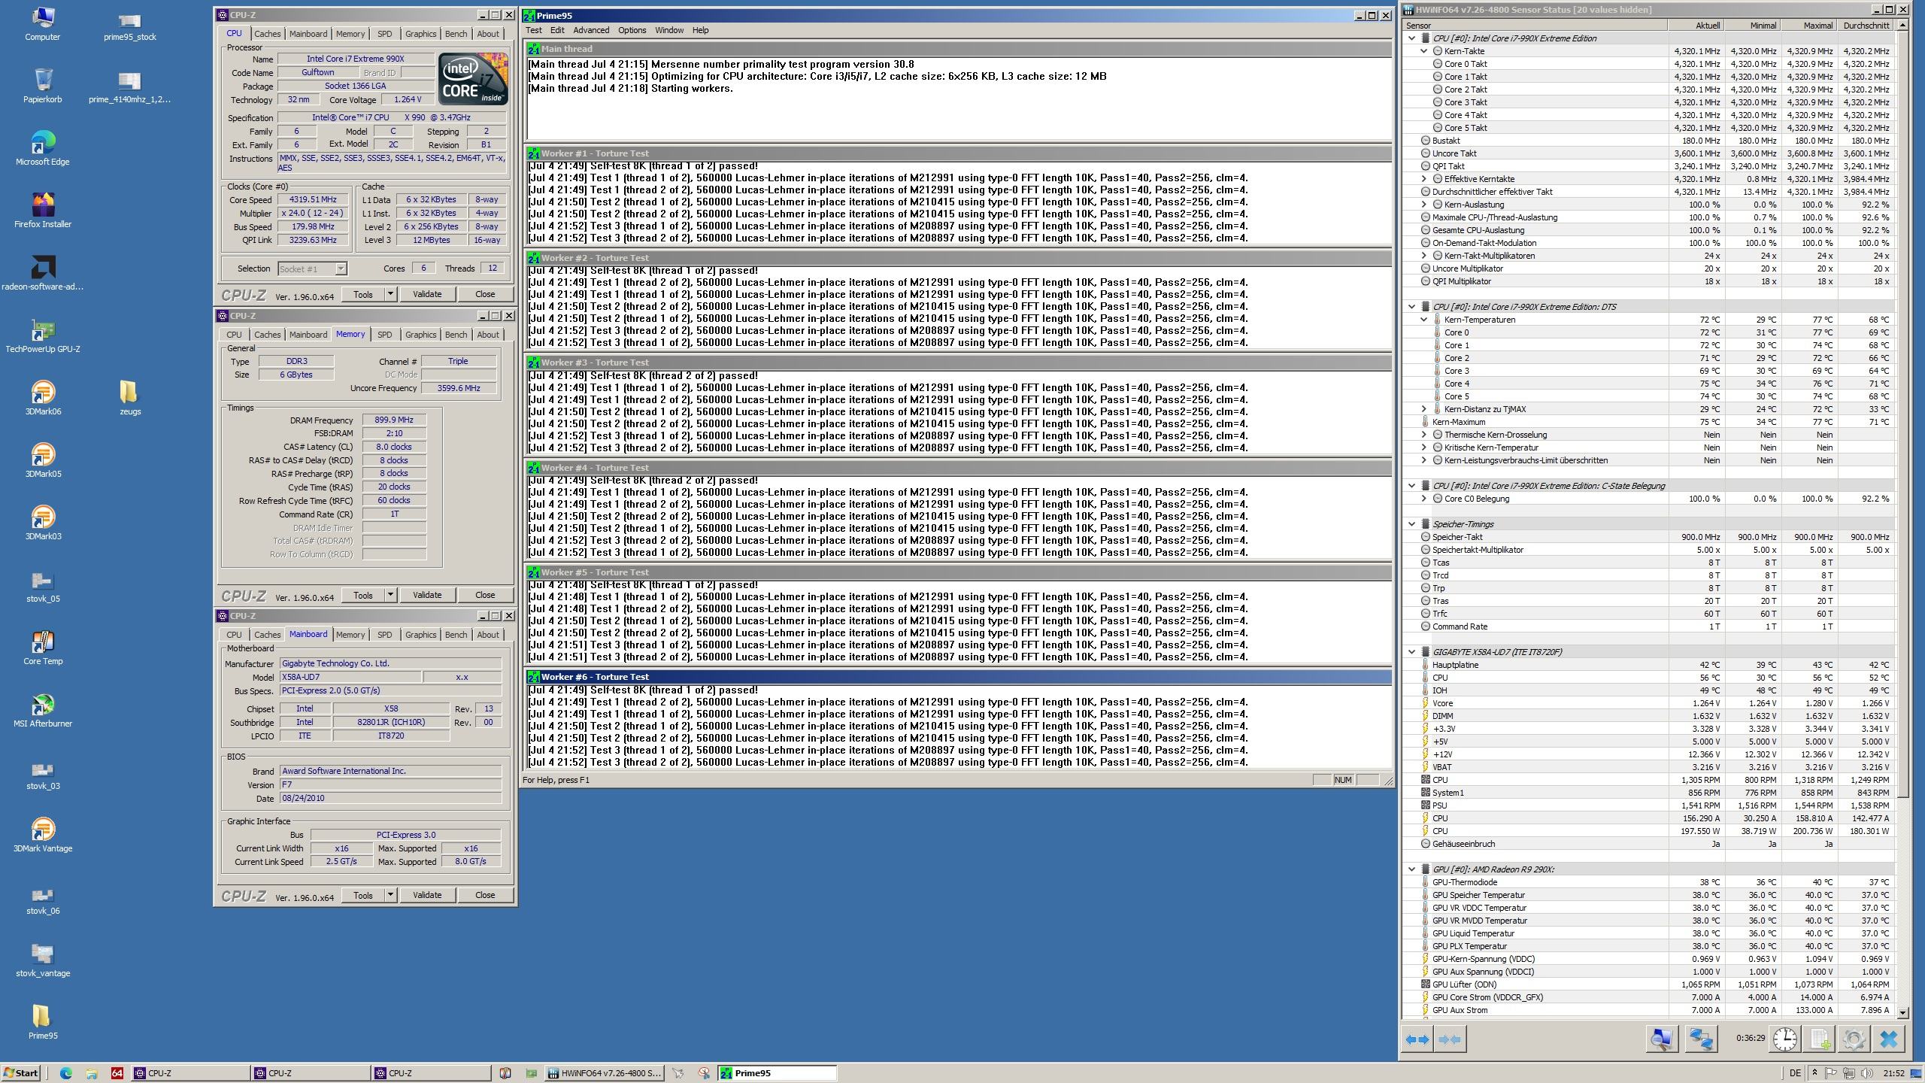Image resolution: width=1925 pixels, height=1083 pixels.
Task: Click the Maximal column header in HWiNFO
Action: [x=1808, y=26]
